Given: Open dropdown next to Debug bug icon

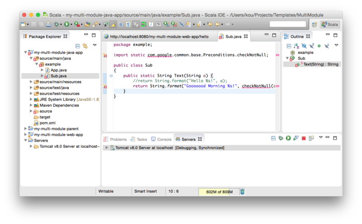Looking at the screenshot, I should click(x=61, y=24).
